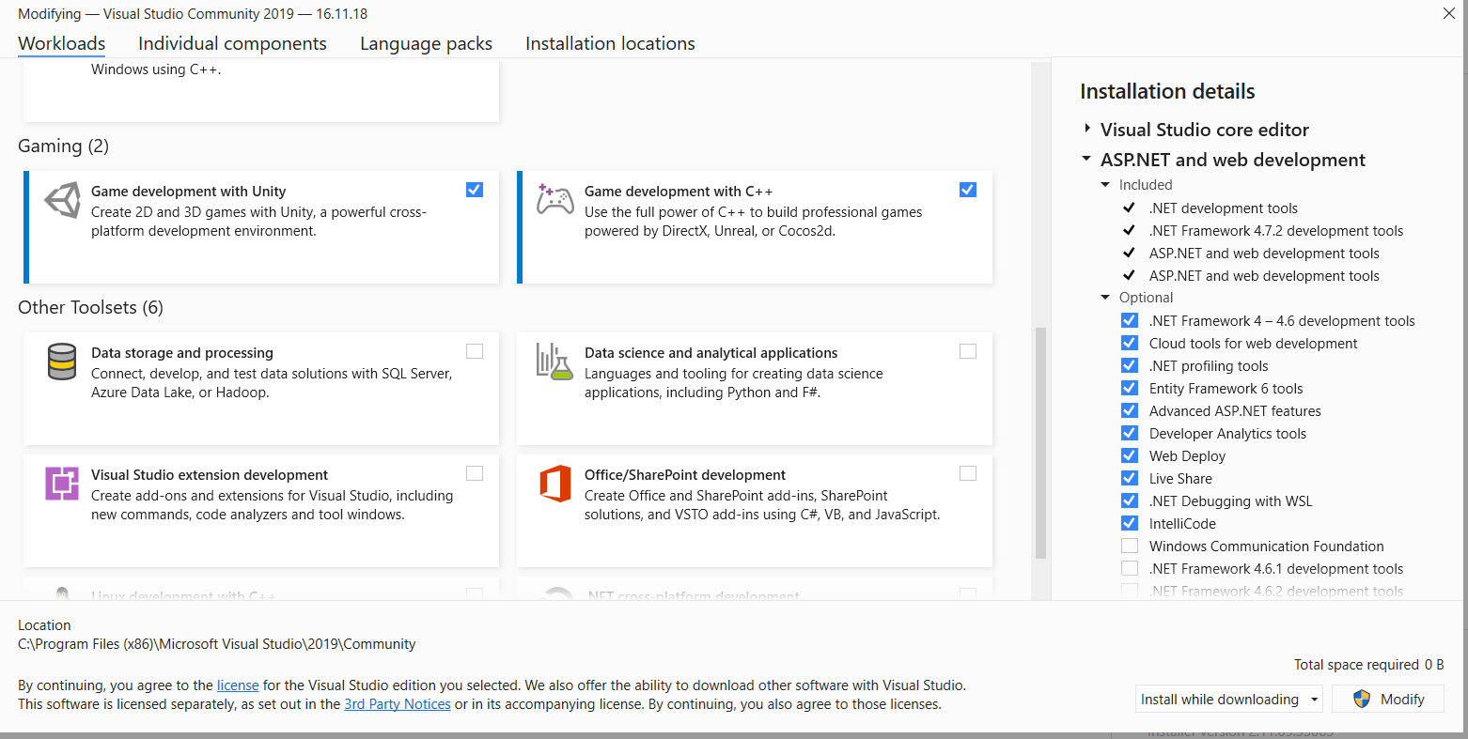
Task: Close the Visual Studio installer dialog
Action: click(1448, 13)
